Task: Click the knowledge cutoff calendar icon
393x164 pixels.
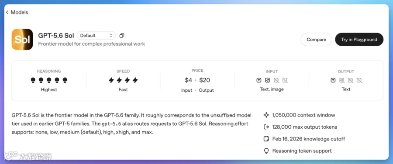Action: pos(266,139)
